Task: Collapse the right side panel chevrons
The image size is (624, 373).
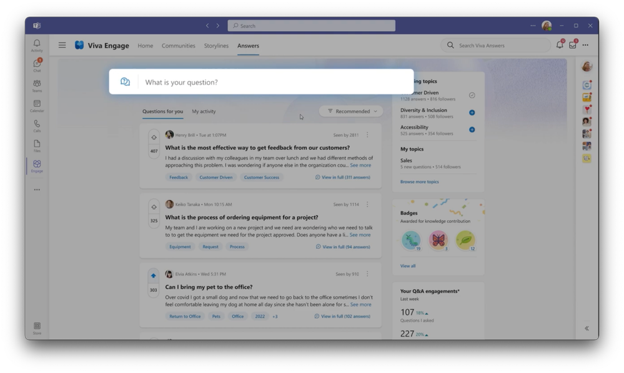Action: [587, 329]
